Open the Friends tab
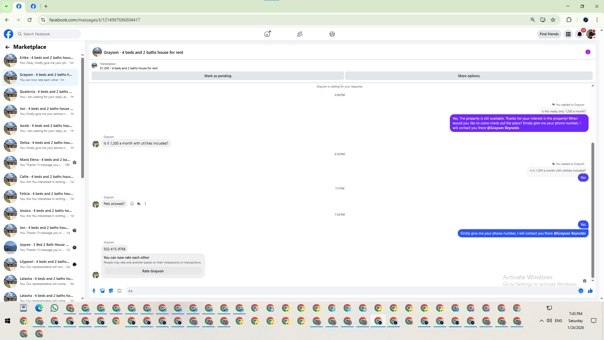 pyautogui.click(x=299, y=34)
